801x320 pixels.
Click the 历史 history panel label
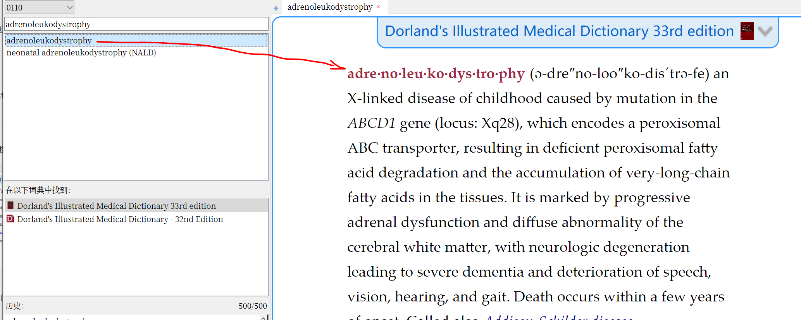[15, 306]
